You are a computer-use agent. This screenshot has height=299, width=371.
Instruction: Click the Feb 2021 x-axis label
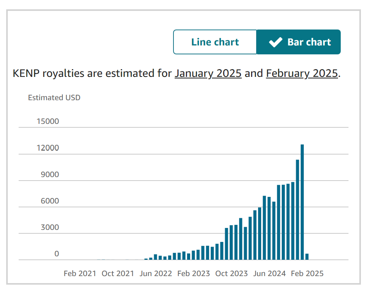pos(80,273)
